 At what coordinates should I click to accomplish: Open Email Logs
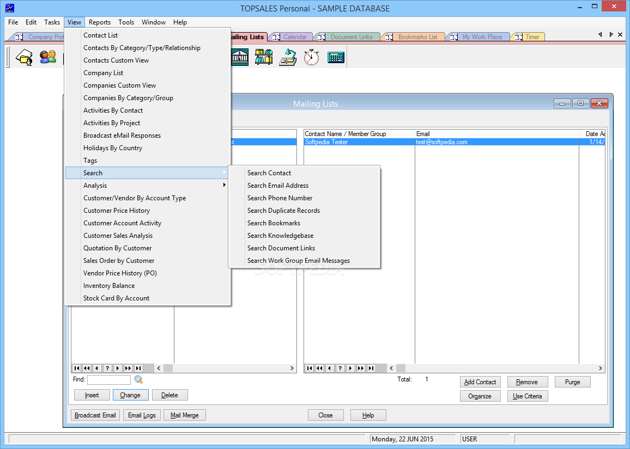pyautogui.click(x=142, y=415)
